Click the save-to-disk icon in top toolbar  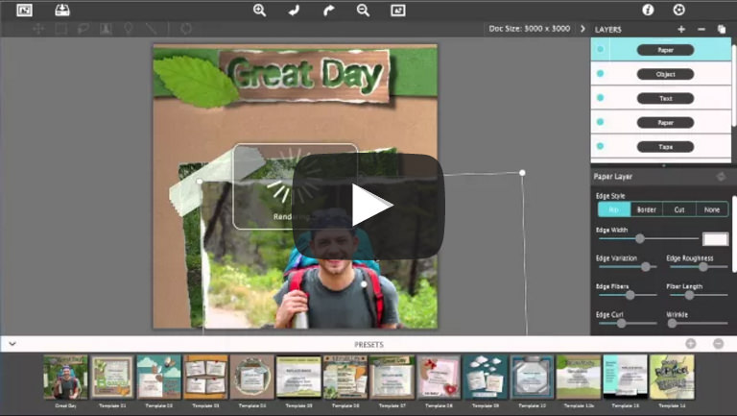coord(62,10)
